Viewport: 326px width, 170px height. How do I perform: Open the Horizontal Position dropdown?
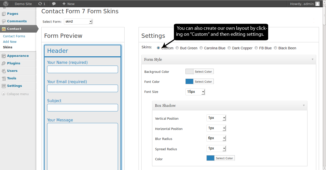pyautogui.click(x=216, y=128)
